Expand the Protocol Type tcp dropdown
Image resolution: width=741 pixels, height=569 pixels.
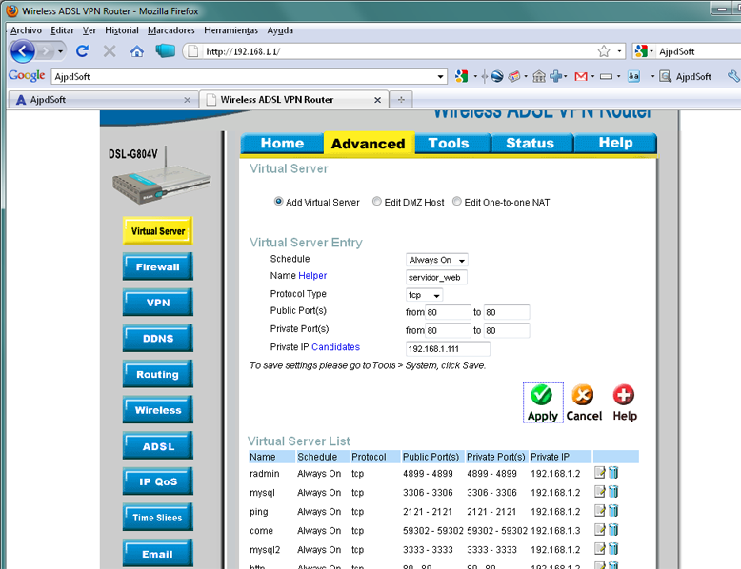click(425, 295)
